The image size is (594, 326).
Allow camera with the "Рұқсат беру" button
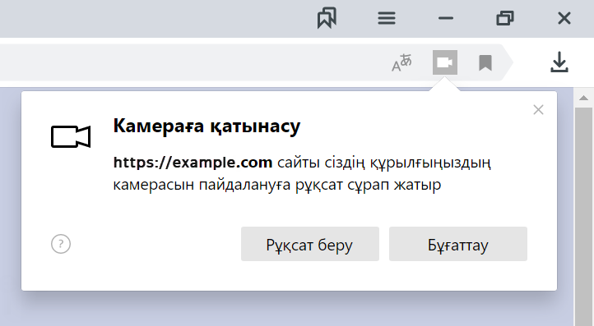pos(310,244)
